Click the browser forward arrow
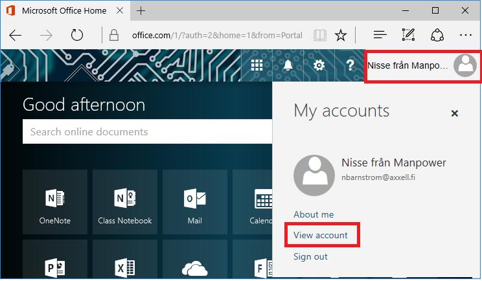This screenshot has width=482, height=281. tap(47, 36)
